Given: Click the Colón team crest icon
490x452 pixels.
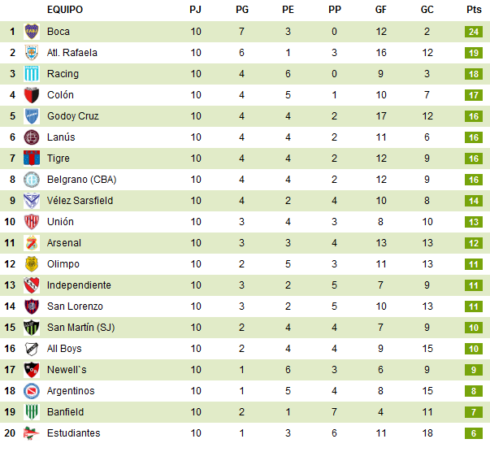Looking at the screenshot, I should pos(32,95).
